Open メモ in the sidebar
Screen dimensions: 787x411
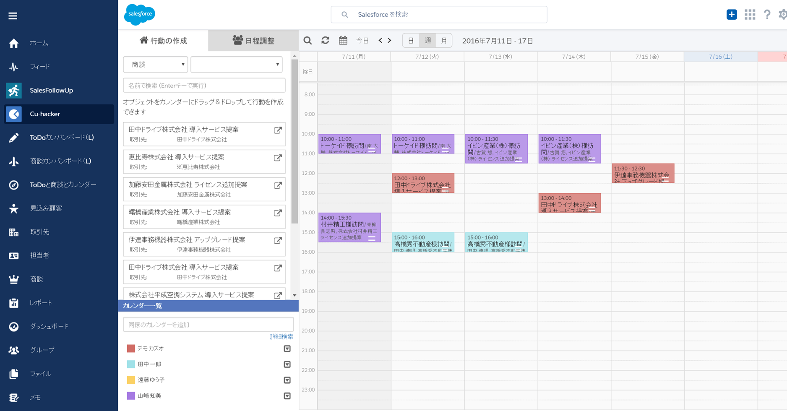pyautogui.click(x=35, y=397)
